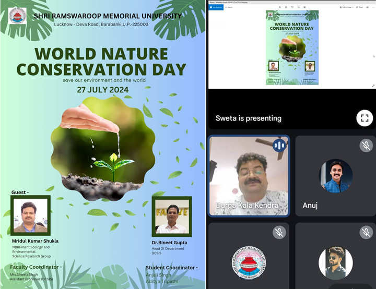Click the fullscreen icon beside Sweta is presenting
The width and height of the screenshot is (376, 289).
[365, 118]
